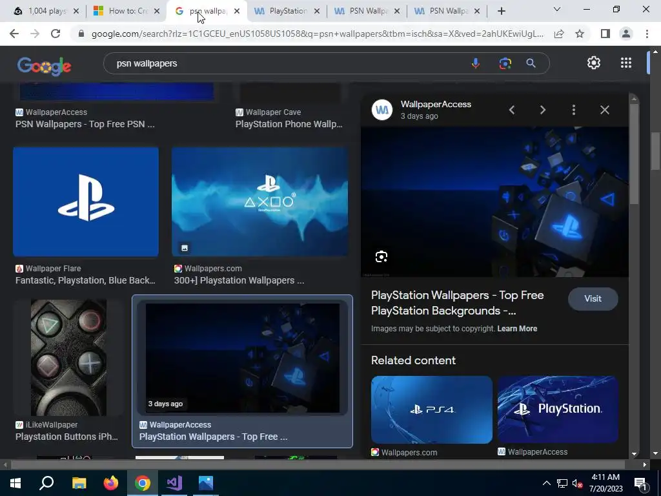The height and width of the screenshot is (496, 661).
Task: Open a new browser tab
Action: (x=501, y=12)
